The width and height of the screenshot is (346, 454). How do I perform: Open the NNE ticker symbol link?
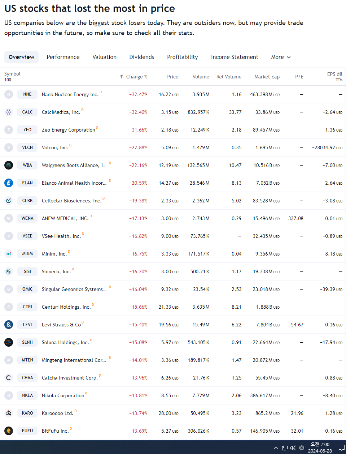click(27, 94)
